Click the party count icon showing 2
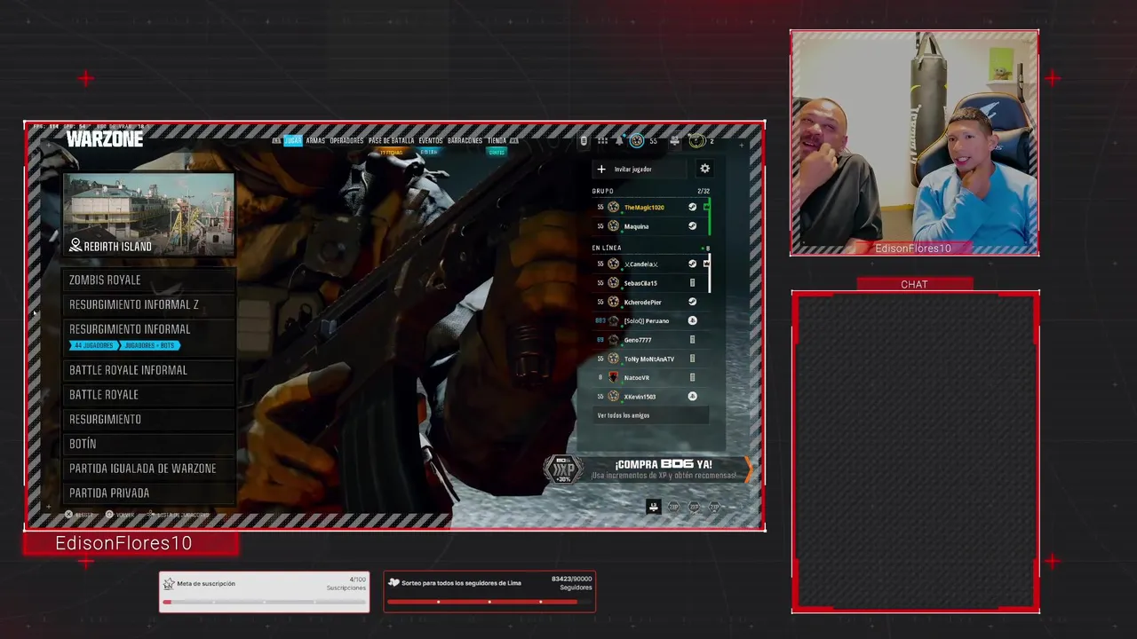 (697, 140)
